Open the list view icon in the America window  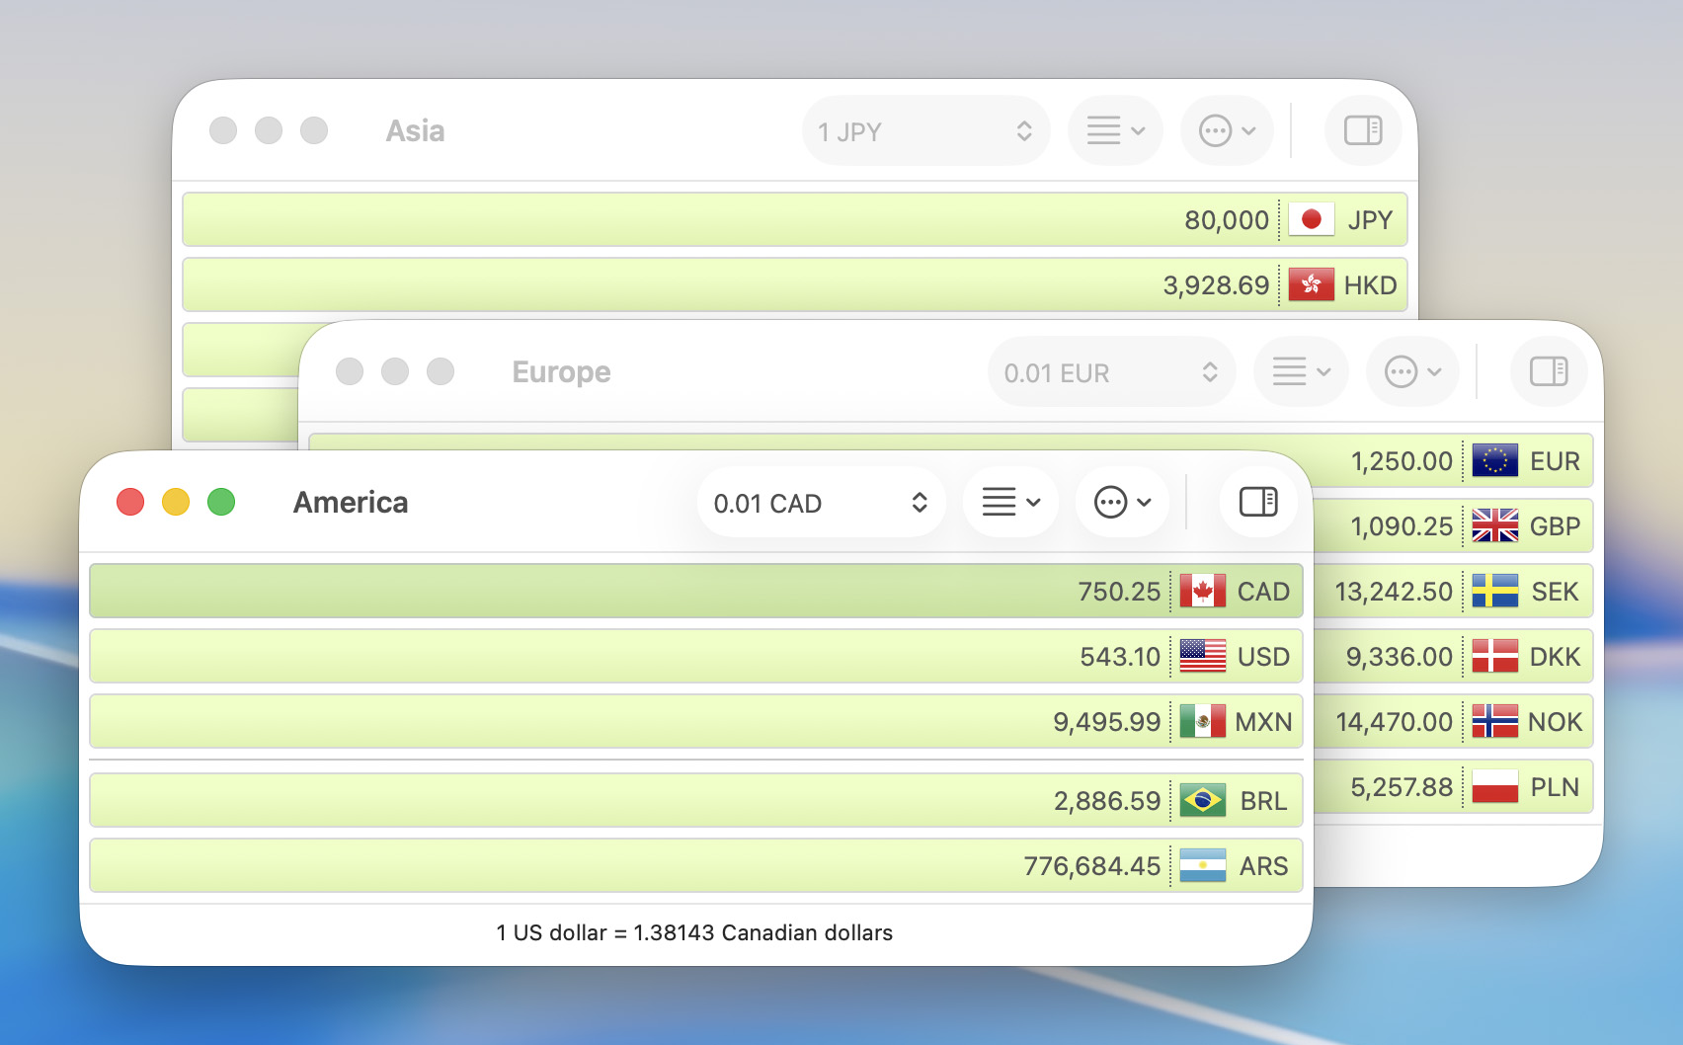(x=1009, y=502)
